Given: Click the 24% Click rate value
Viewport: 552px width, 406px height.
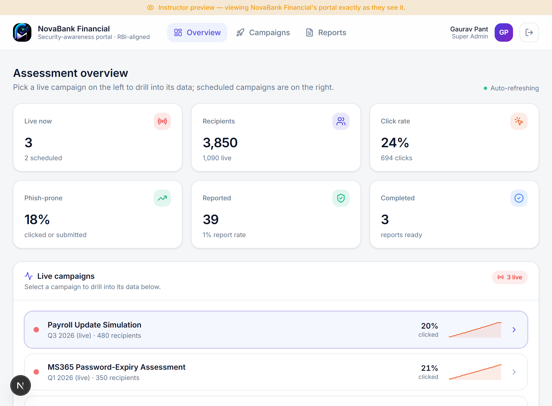Looking at the screenshot, I should point(395,143).
